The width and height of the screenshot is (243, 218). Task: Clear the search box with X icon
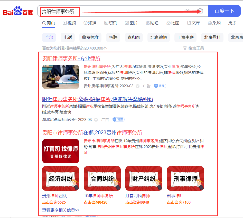(188, 11)
